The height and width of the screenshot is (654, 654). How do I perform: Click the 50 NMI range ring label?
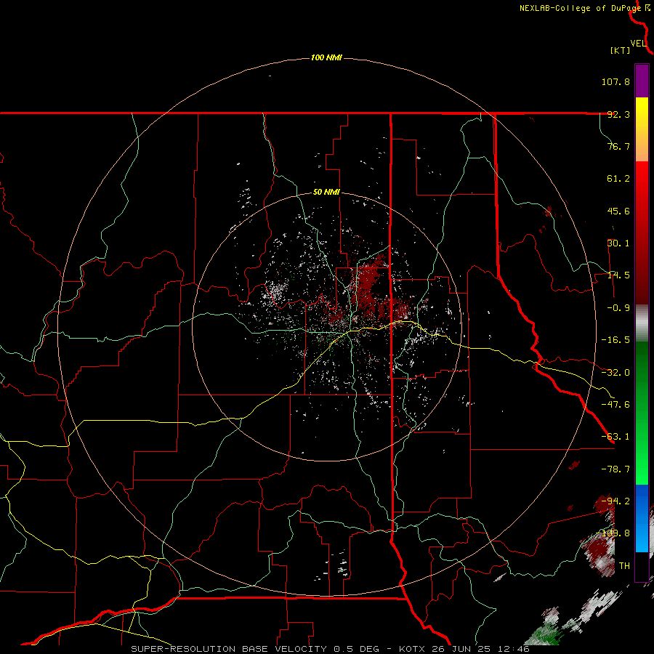[326, 193]
